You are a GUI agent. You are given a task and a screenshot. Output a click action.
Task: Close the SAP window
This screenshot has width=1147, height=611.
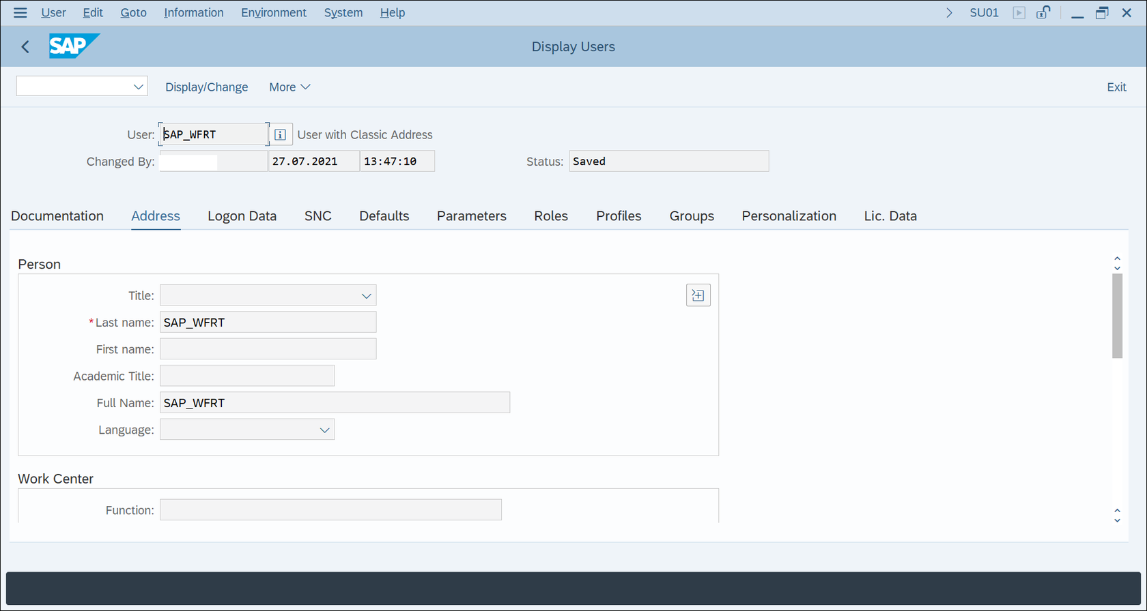[1127, 13]
